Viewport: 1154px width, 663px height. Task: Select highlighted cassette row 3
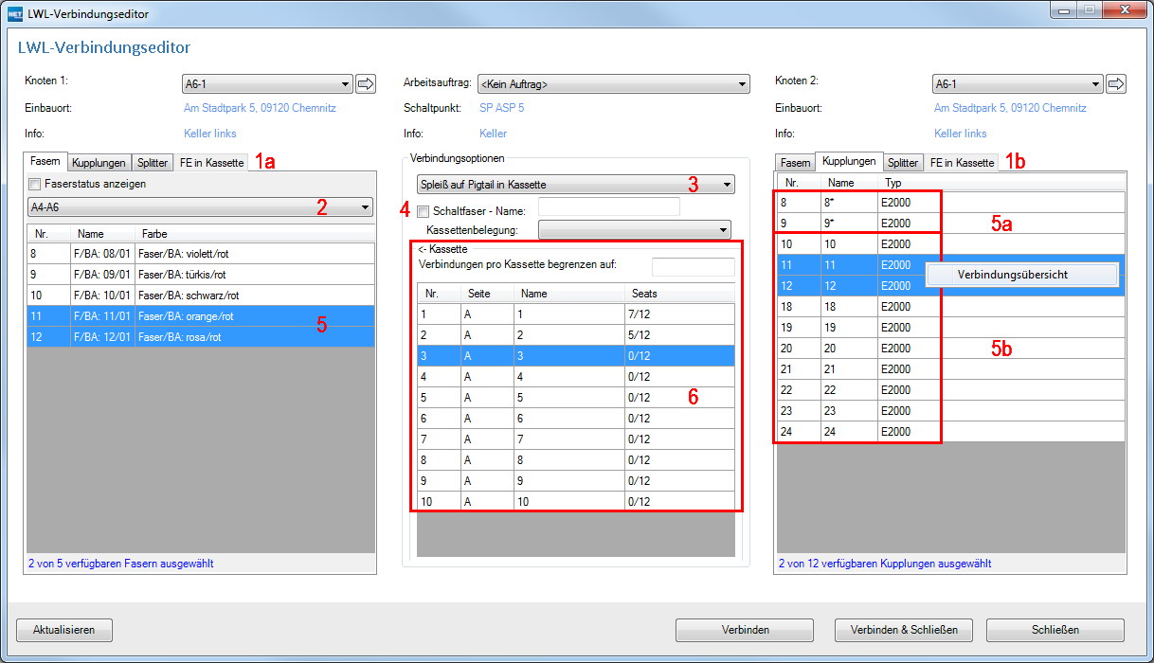click(x=576, y=355)
